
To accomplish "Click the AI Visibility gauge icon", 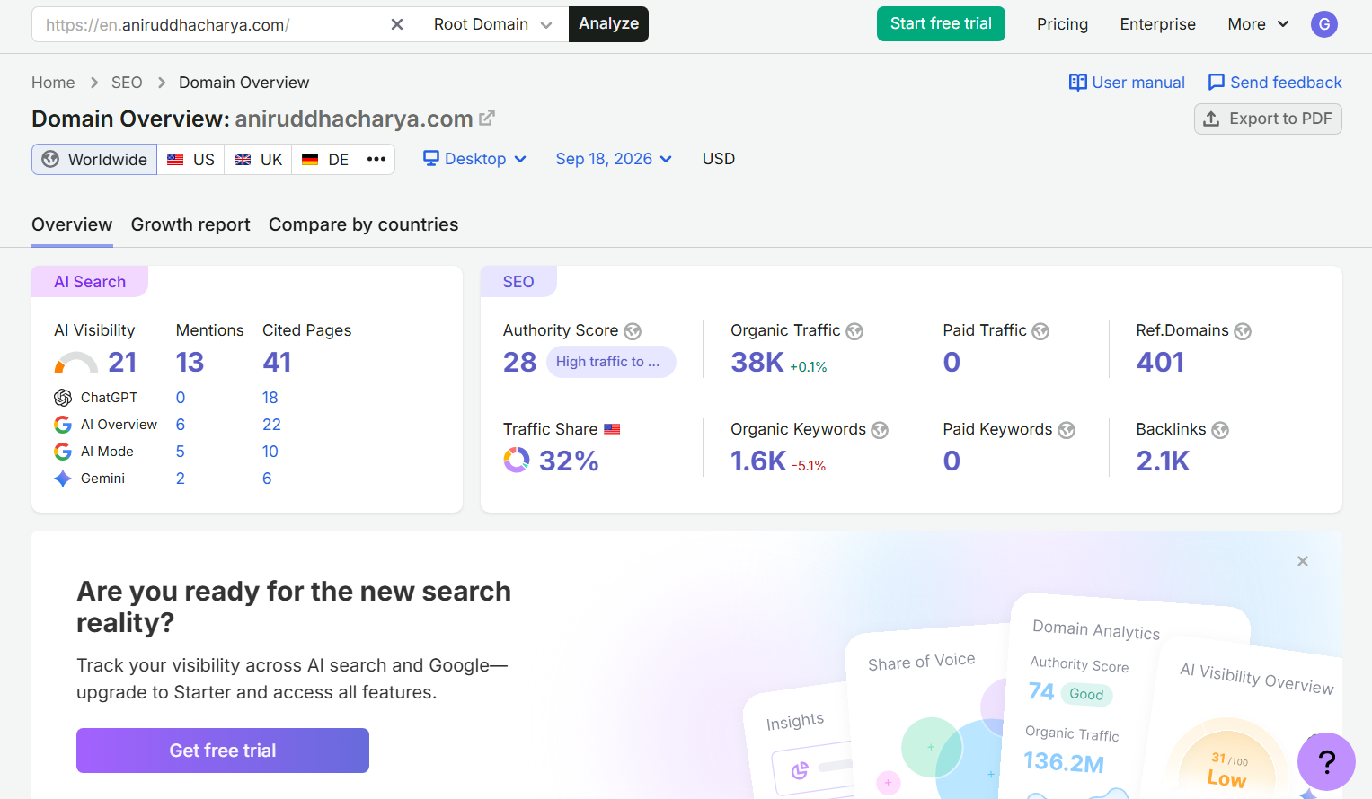I will [x=76, y=363].
